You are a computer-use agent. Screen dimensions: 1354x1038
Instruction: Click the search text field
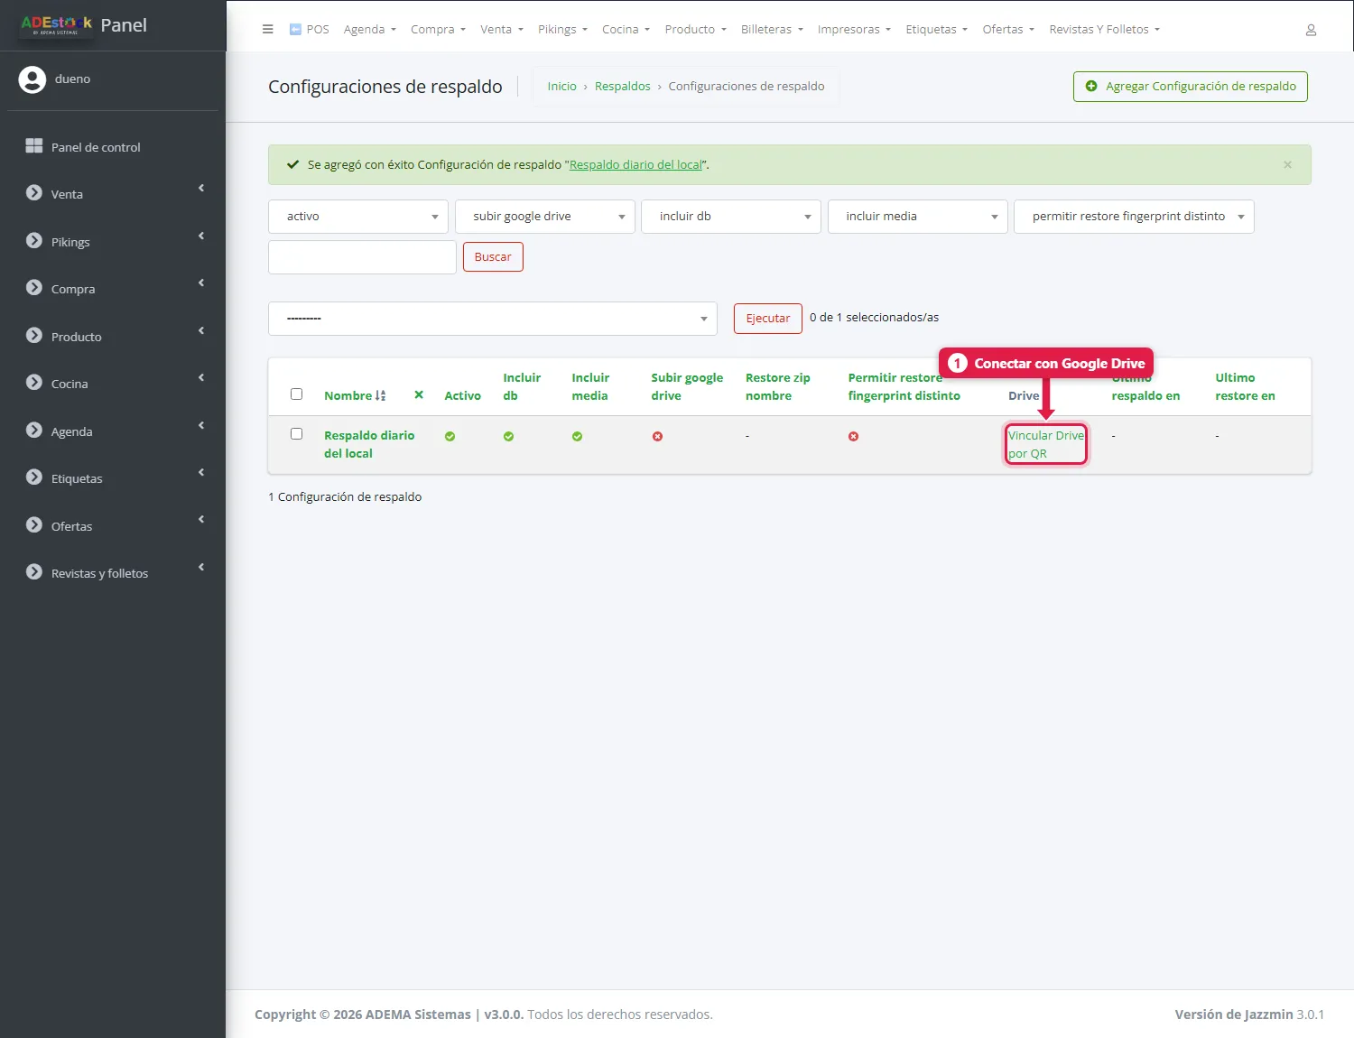point(362,257)
